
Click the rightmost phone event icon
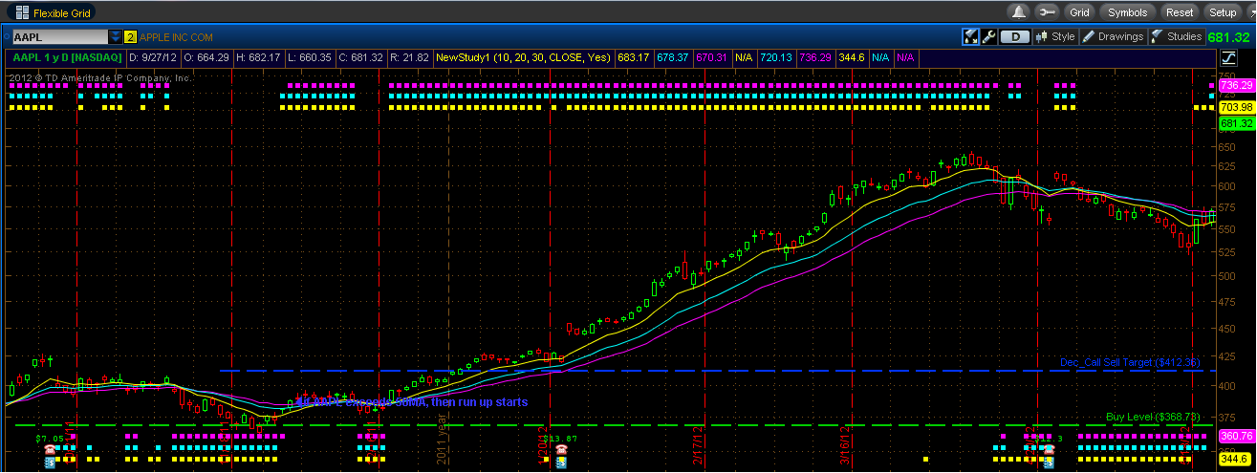pyautogui.click(x=1050, y=449)
